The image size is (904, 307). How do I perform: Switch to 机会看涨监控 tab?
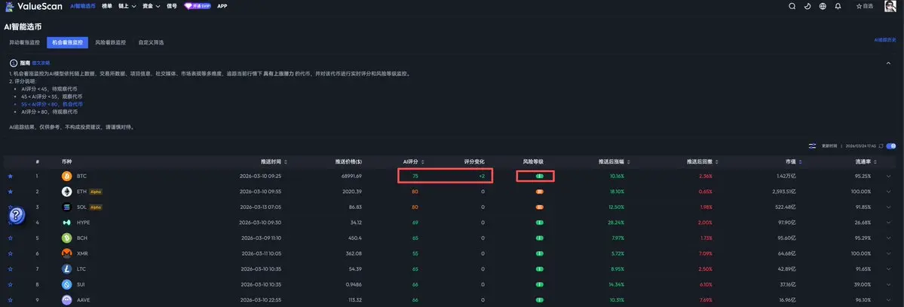coord(67,43)
